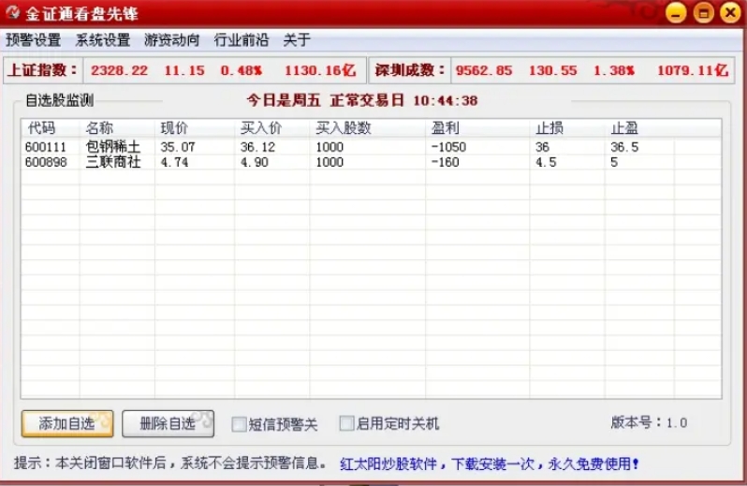The width and height of the screenshot is (747, 486).
Task: Maximize the 金证通看盘先锋 window
Action: pos(703,13)
